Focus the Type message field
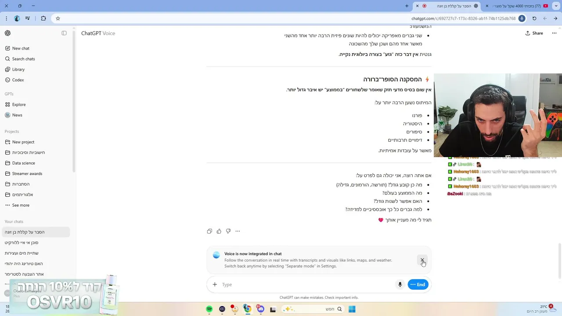 (307, 284)
